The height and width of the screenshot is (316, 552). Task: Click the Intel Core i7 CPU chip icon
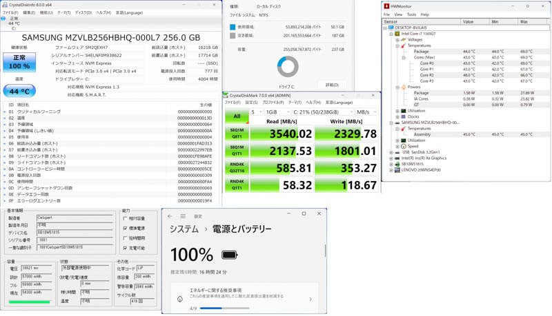coord(397,34)
